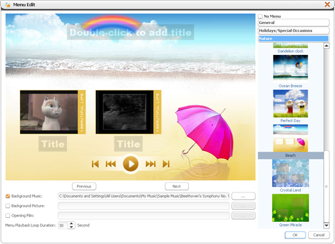Choose the Beach template thumbnail
The width and height of the screenshot is (335, 244).
coord(290,138)
